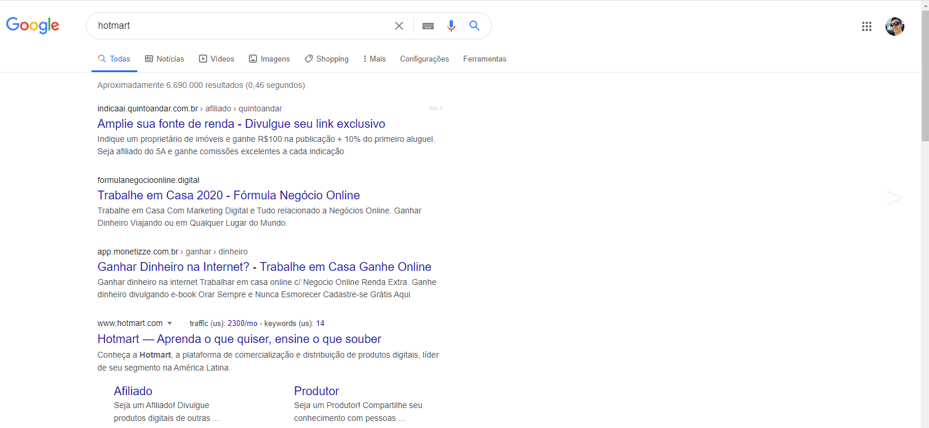
Task: Switch to the Notícias tab
Action: (164, 59)
